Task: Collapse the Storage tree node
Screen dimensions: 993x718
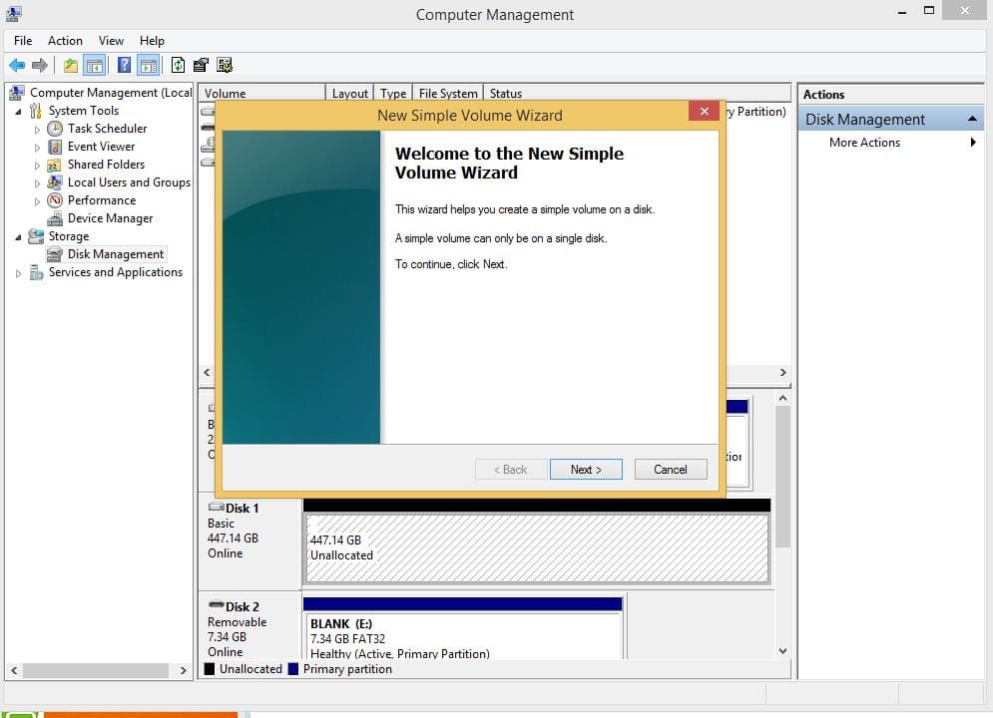Action: coord(18,237)
